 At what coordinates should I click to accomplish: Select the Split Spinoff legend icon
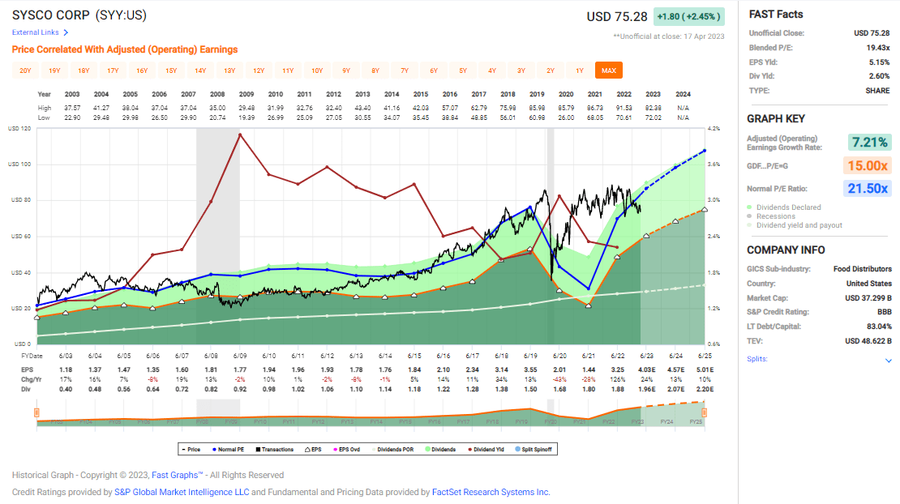tap(516, 449)
